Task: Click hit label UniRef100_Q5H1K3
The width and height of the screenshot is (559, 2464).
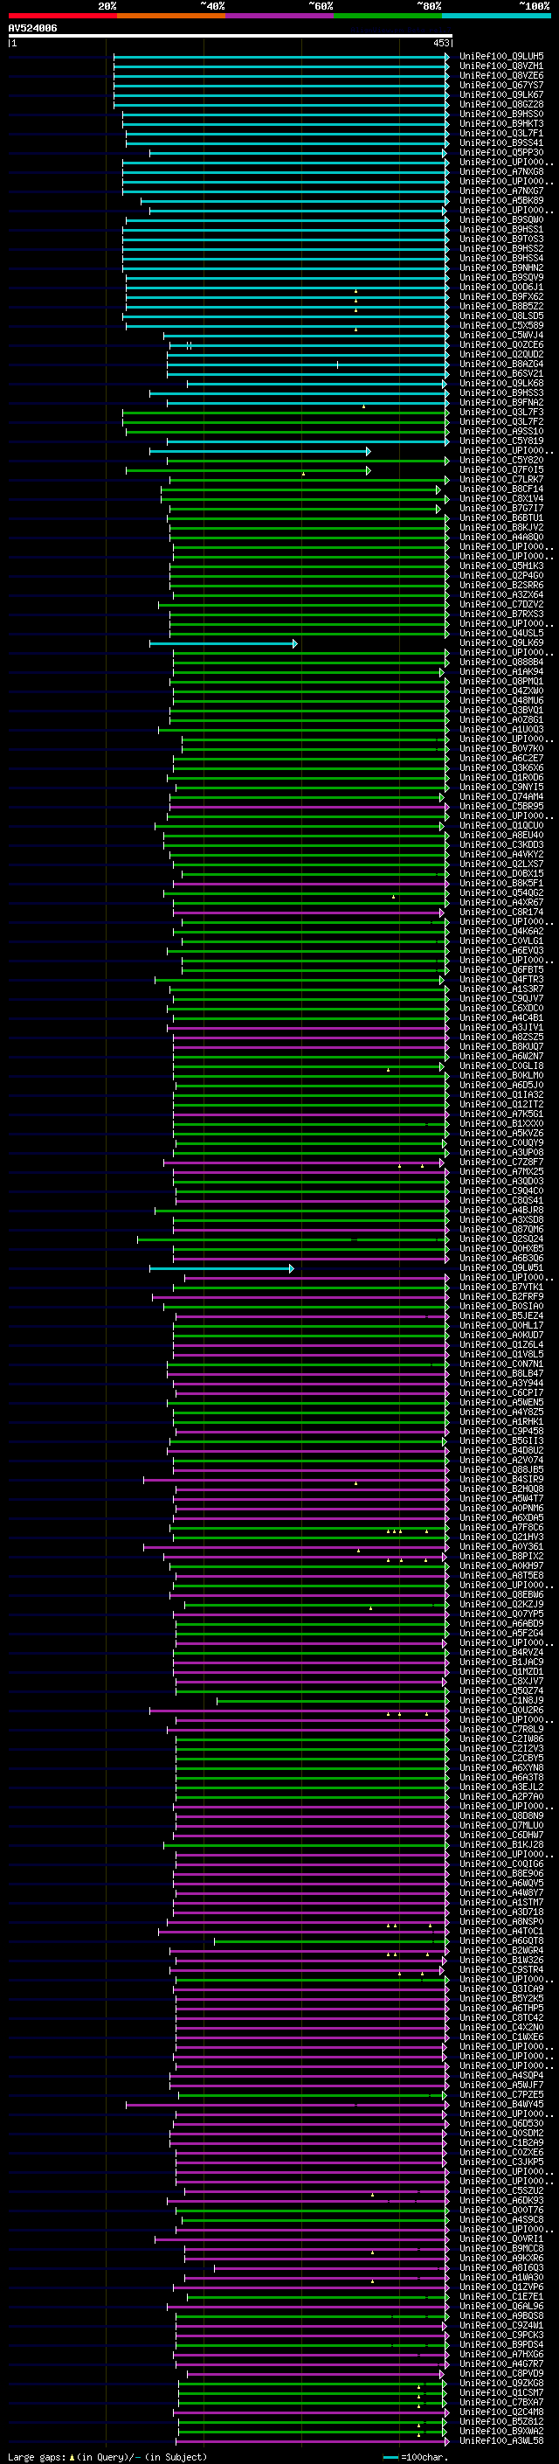Action: [x=501, y=566]
